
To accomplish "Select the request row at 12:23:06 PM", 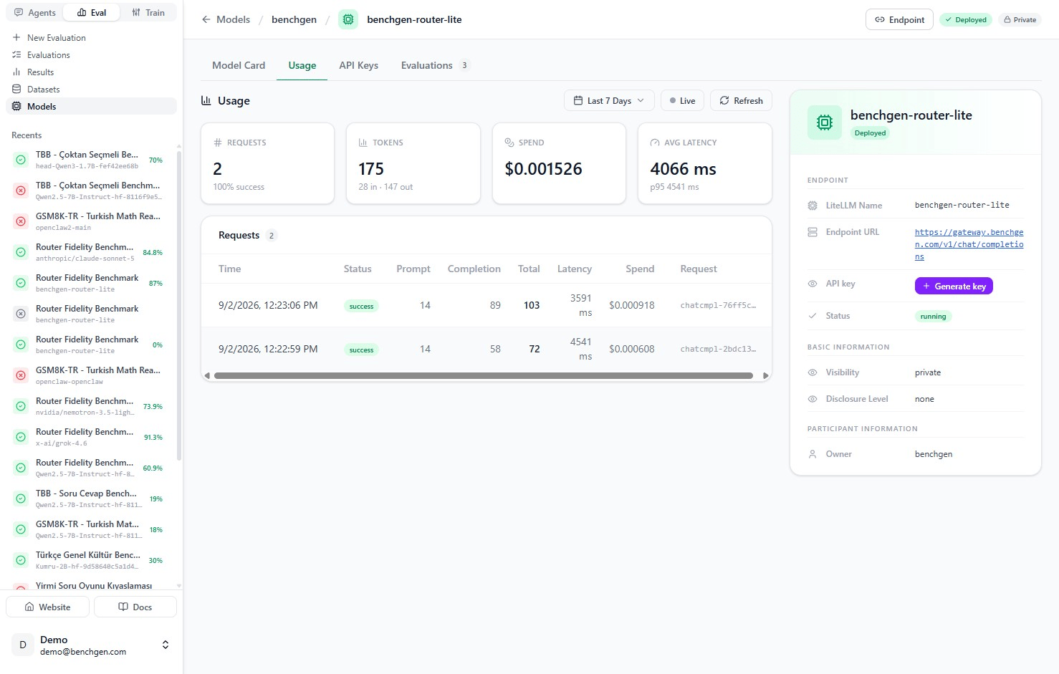I will tap(487, 305).
